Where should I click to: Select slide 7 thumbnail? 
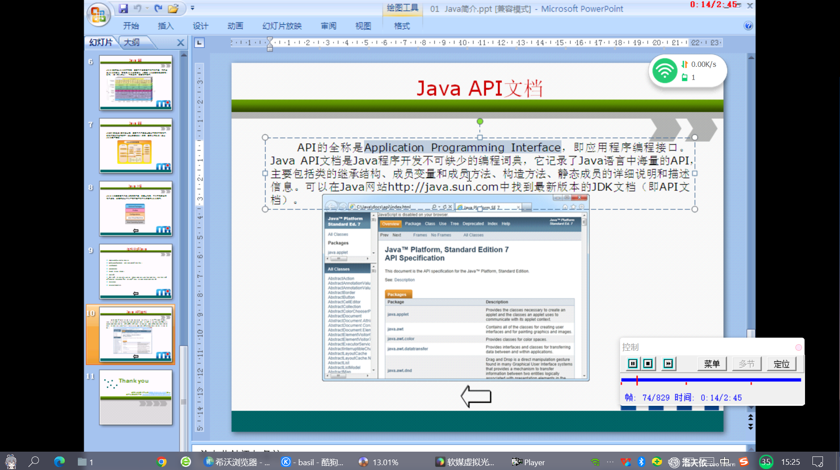tap(136, 145)
